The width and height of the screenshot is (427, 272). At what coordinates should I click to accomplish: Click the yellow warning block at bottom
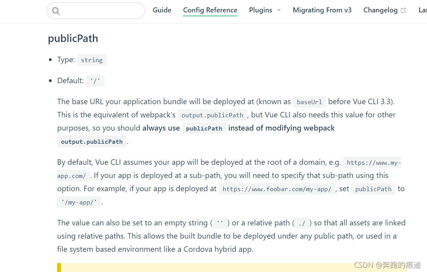(x=233, y=268)
